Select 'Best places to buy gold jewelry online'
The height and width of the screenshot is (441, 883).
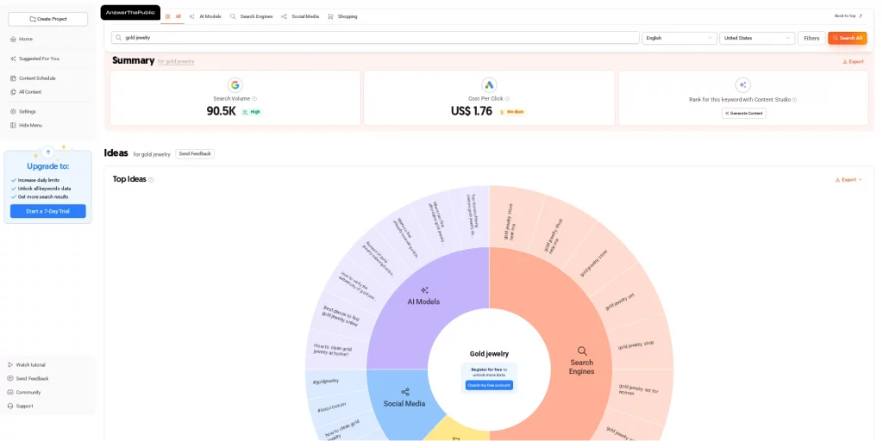tap(341, 317)
